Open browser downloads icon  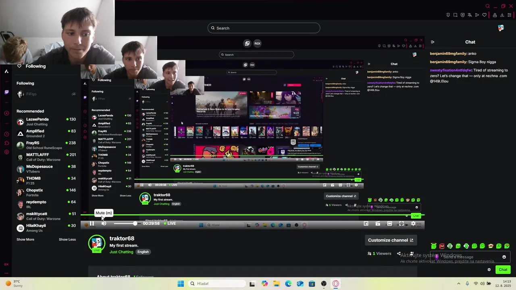coord(502,15)
